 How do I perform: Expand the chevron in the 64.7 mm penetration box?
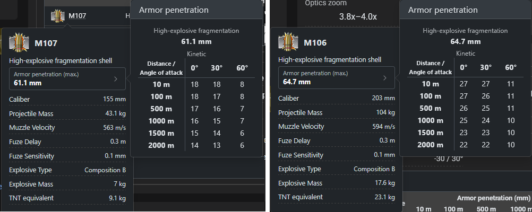[384, 78]
